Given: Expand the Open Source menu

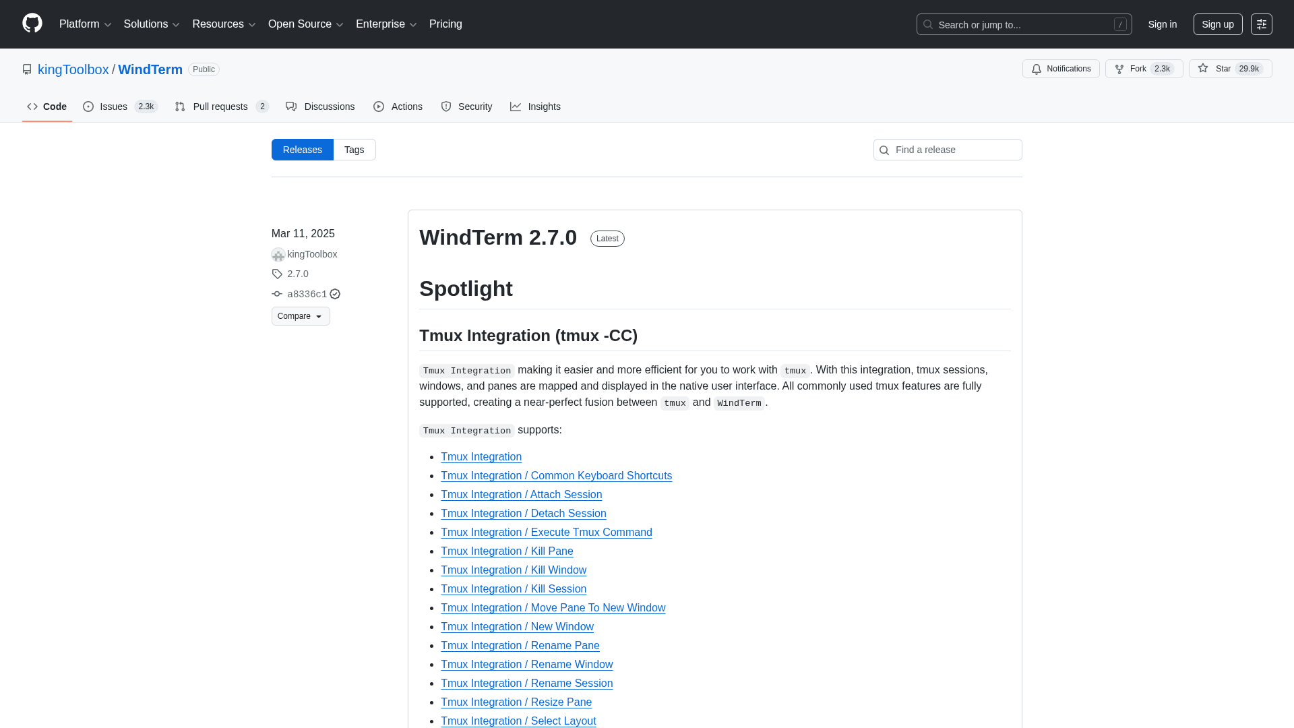Looking at the screenshot, I should coord(305,24).
